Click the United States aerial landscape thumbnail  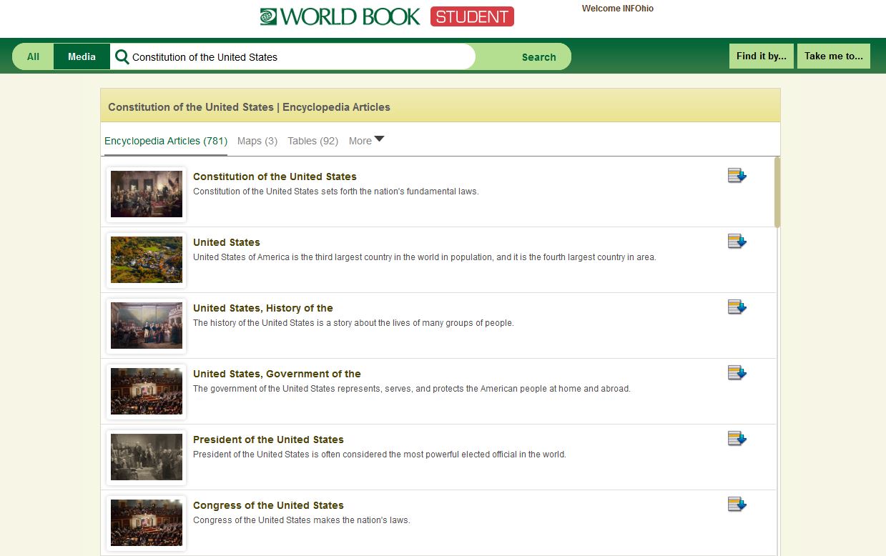pyautogui.click(x=147, y=259)
